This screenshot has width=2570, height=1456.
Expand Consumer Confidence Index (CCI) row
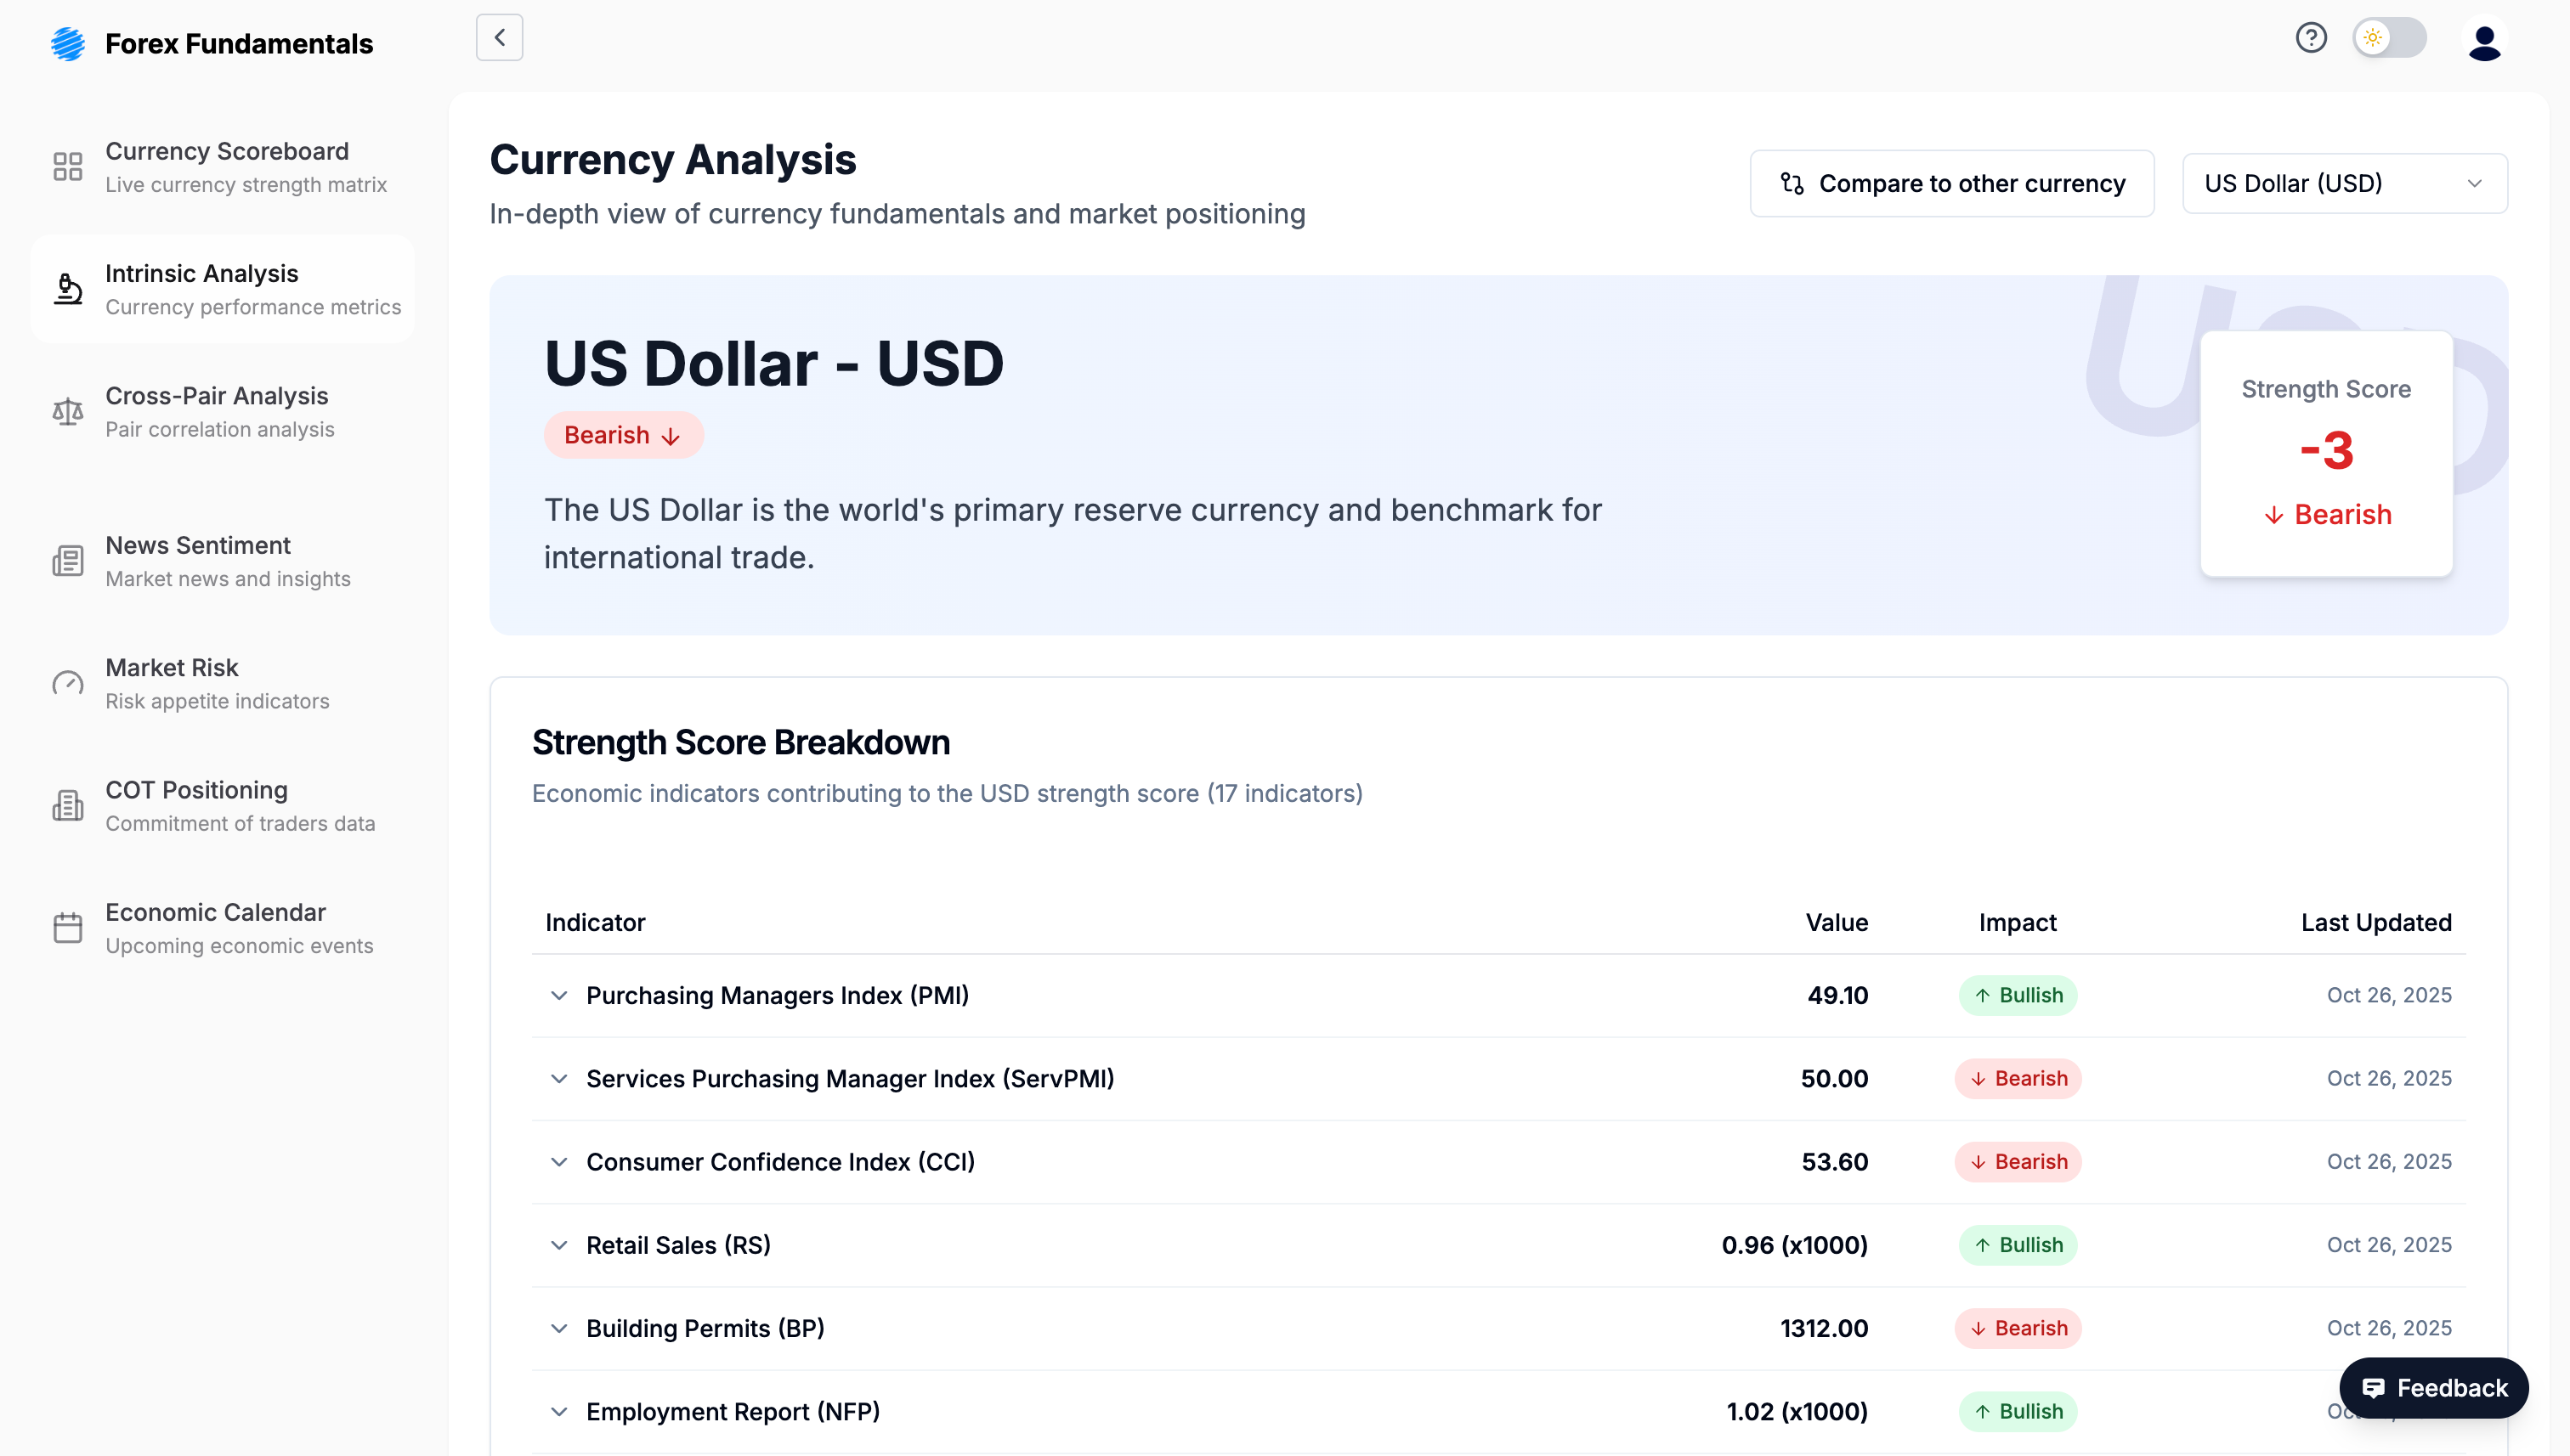pyautogui.click(x=559, y=1162)
